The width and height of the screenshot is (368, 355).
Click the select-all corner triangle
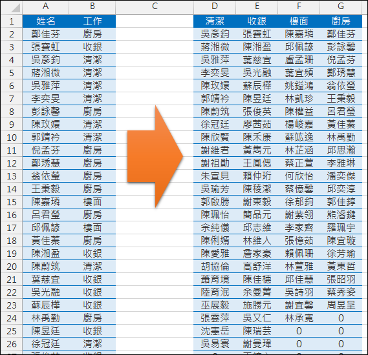click(16, 8)
